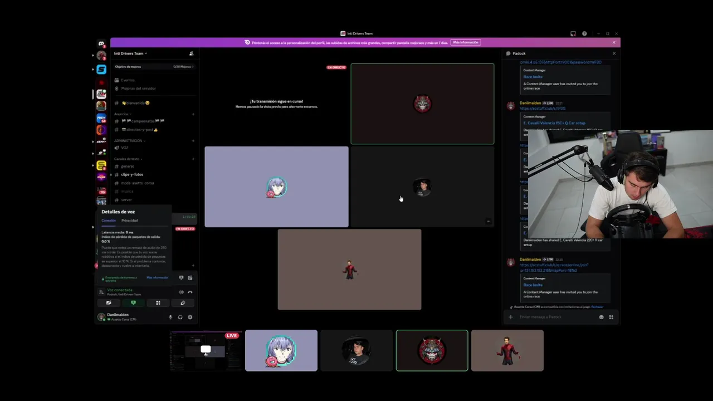The height and width of the screenshot is (401, 713).
Task: Click Más información link in voice details
Action: 157,277
